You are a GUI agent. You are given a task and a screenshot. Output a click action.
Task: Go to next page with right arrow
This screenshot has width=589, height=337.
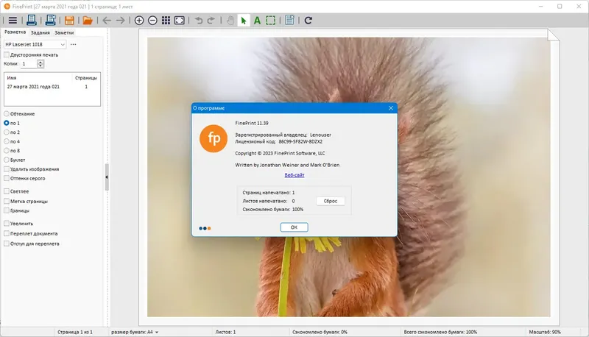pyautogui.click(x=120, y=21)
